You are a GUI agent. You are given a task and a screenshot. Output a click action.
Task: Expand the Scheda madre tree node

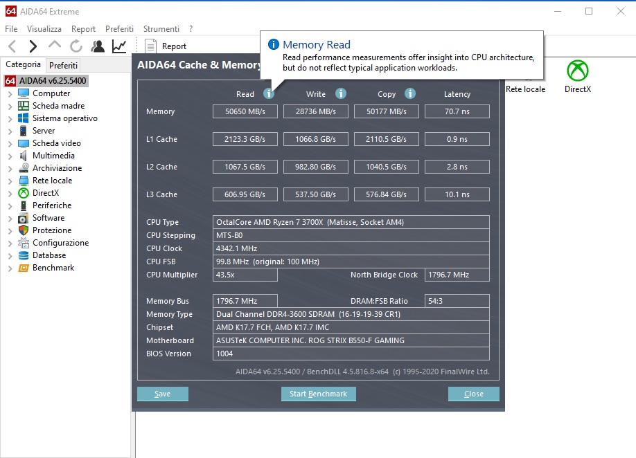(x=10, y=107)
